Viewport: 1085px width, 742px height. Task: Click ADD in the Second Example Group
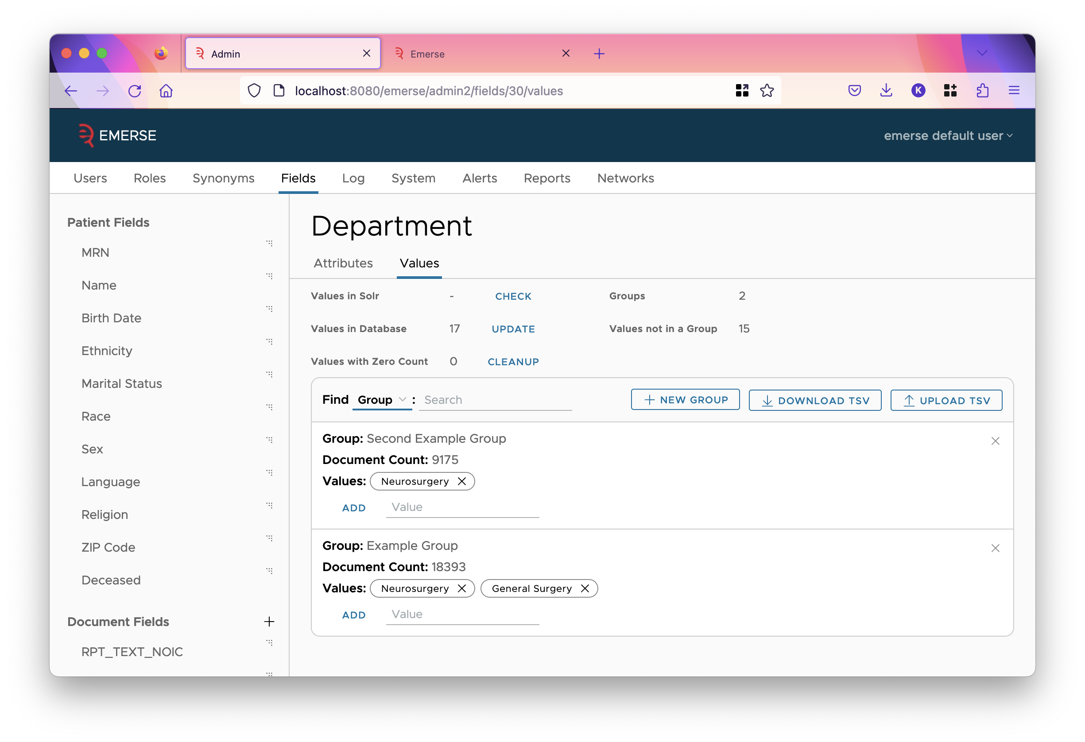354,506
